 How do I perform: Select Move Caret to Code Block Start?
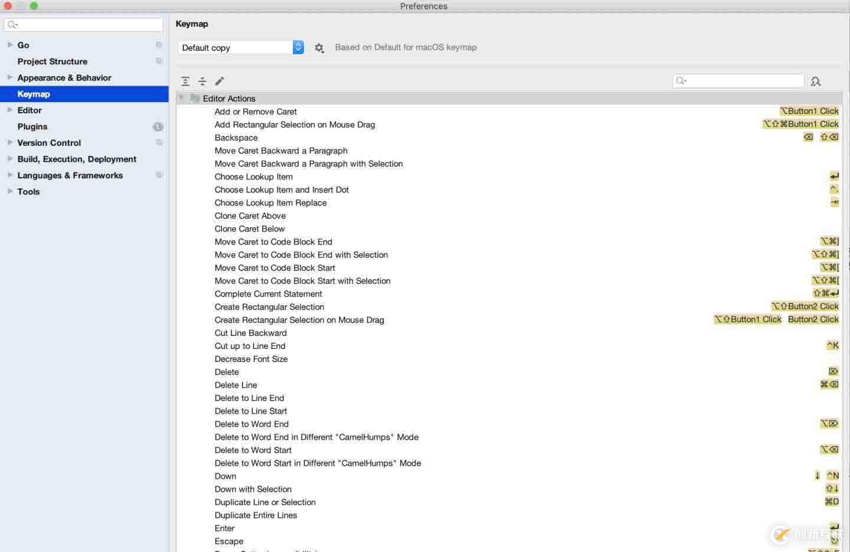pos(275,267)
